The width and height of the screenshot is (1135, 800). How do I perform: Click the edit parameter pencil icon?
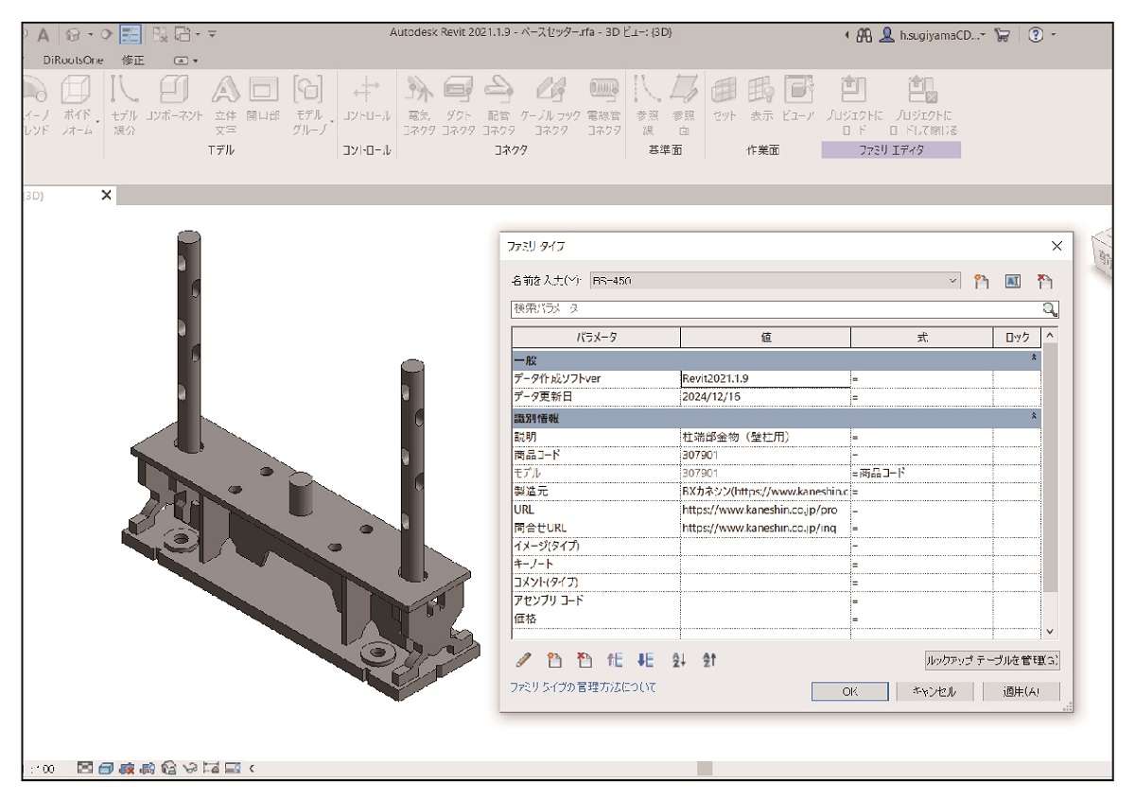click(524, 661)
